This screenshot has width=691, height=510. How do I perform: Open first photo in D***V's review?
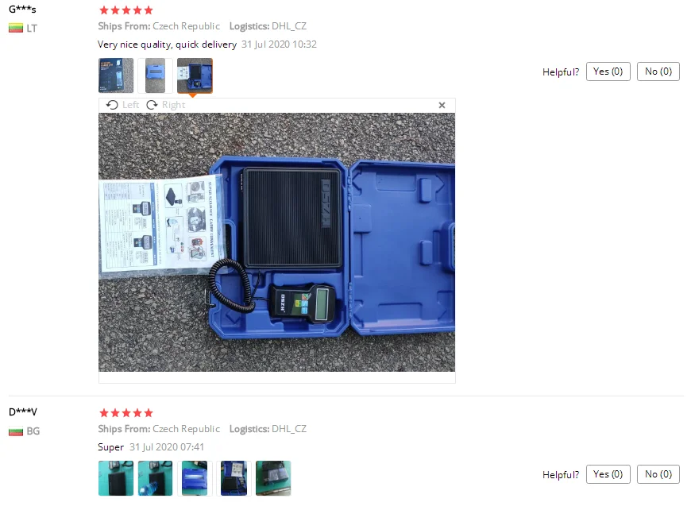(x=116, y=478)
